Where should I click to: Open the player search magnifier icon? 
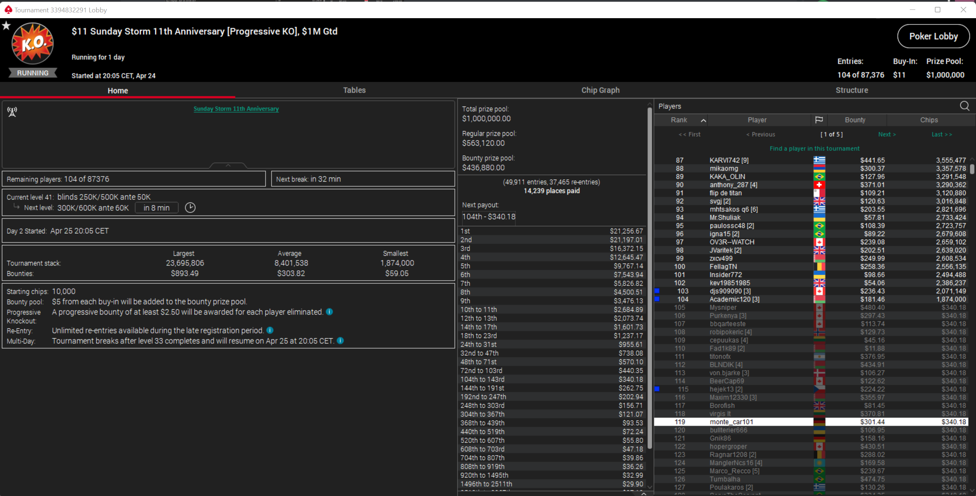click(x=965, y=106)
